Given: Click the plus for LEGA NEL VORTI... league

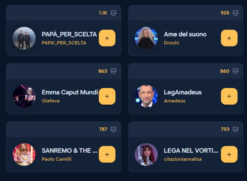Looking at the screenshot, I should 229,154.
